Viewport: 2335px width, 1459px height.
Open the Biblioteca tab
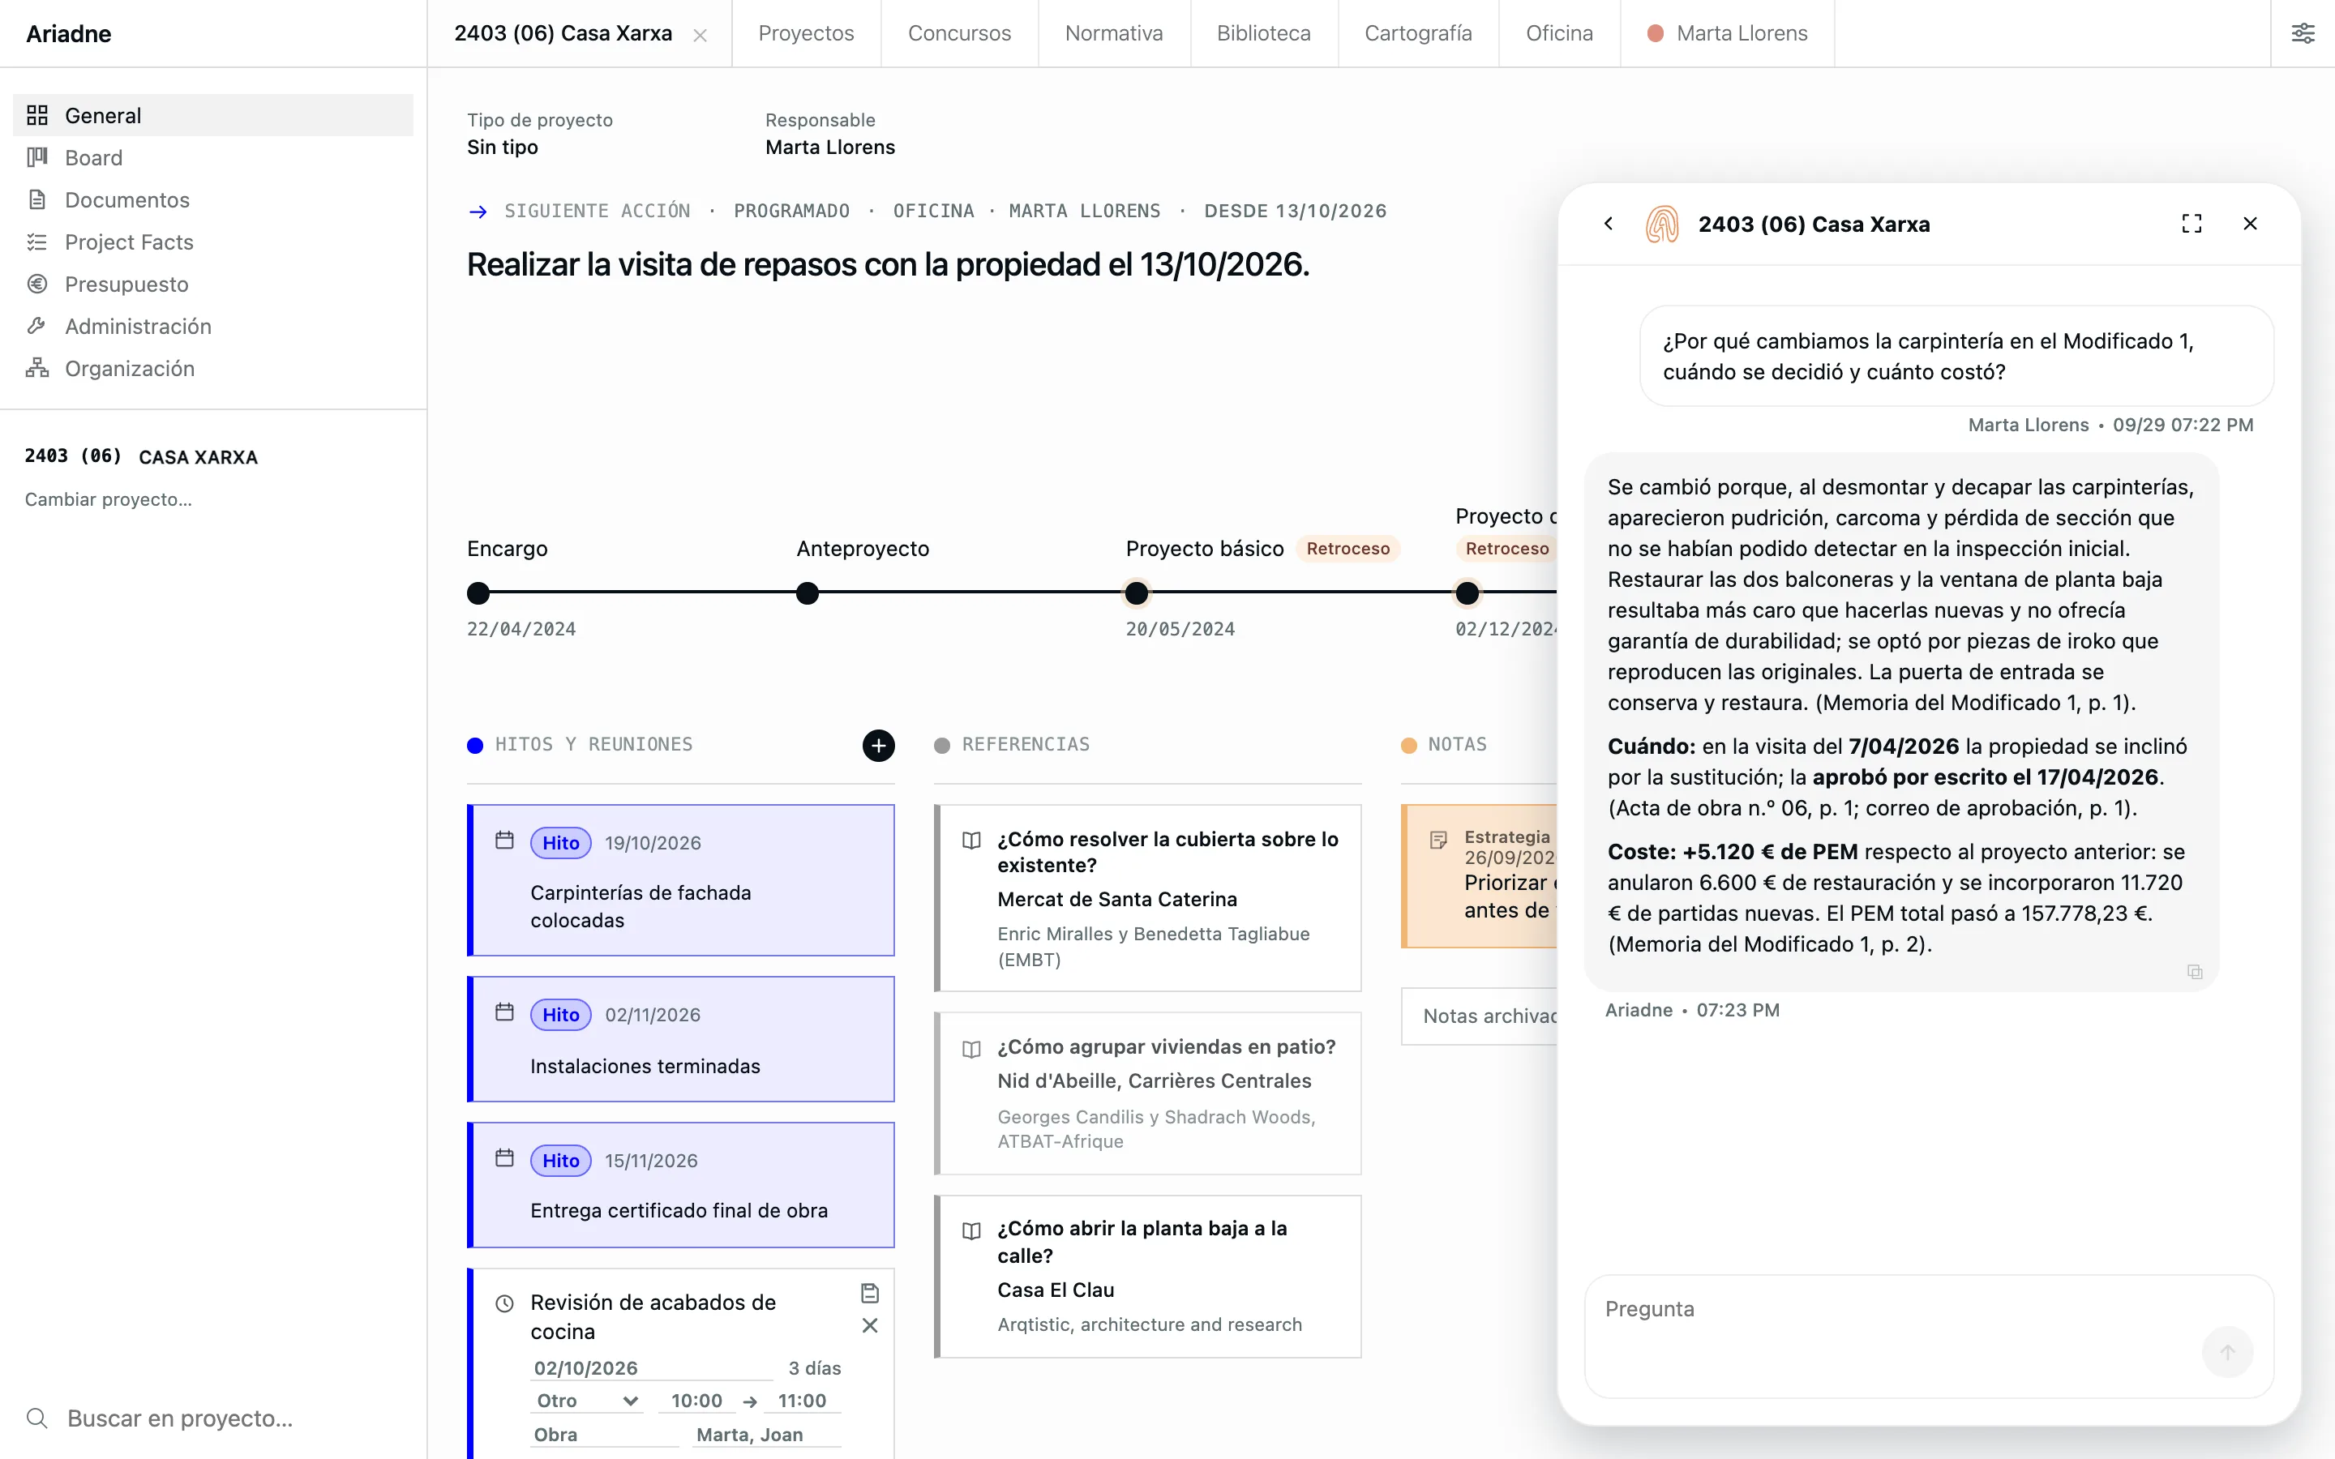click(1263, 34)
